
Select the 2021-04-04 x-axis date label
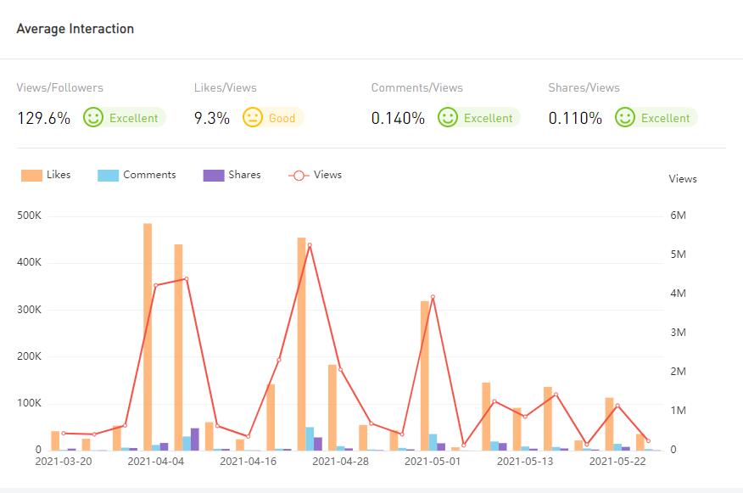click(155, 462)
